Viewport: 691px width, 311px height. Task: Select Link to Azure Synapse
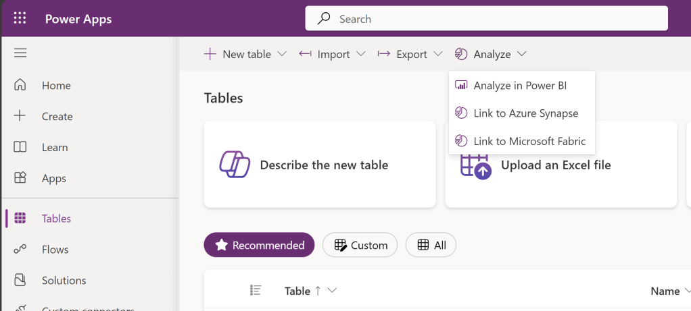525,113
